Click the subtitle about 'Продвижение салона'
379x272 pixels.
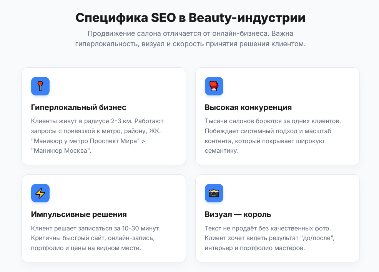191,39
